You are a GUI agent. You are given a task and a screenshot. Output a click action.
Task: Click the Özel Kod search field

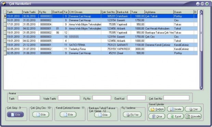(x=136, y=98)
